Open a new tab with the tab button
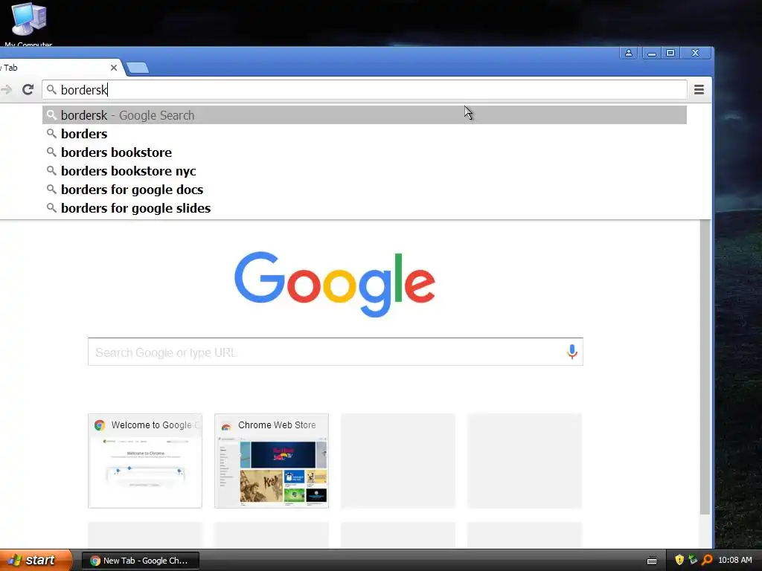 [x=138, y=68]
